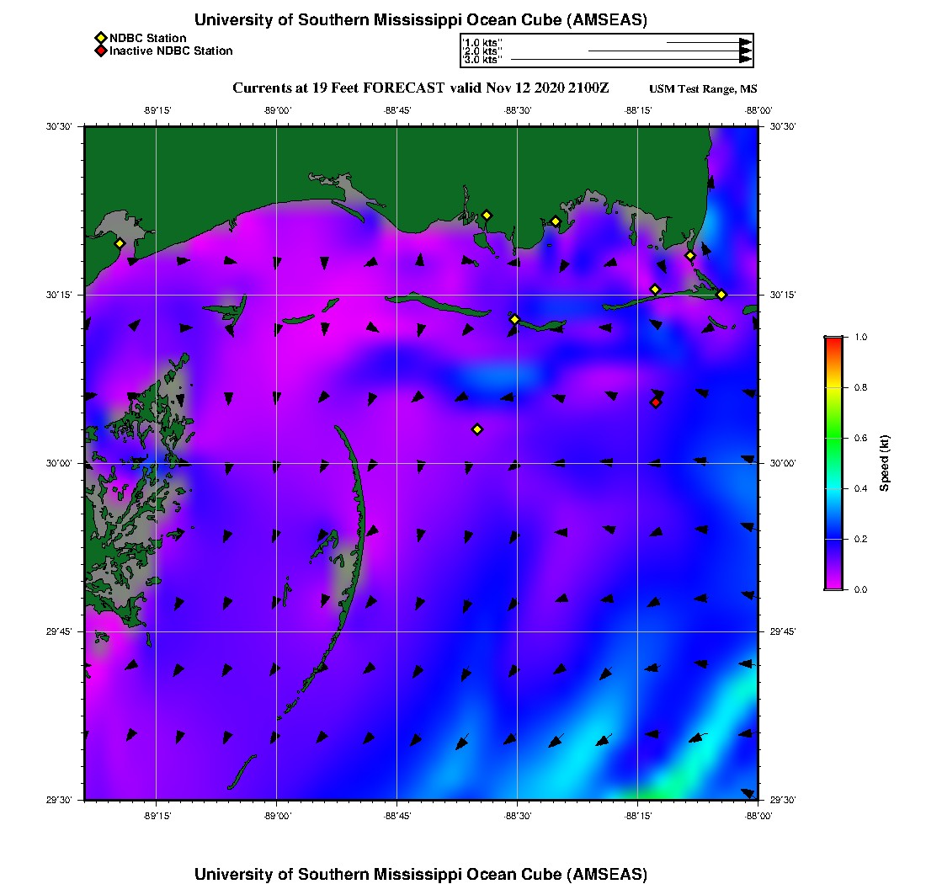Image resolution: width=926 pixels, height=884 pixels.
Task: Click the USM Test Range, MS label
Action: [703, 89]
